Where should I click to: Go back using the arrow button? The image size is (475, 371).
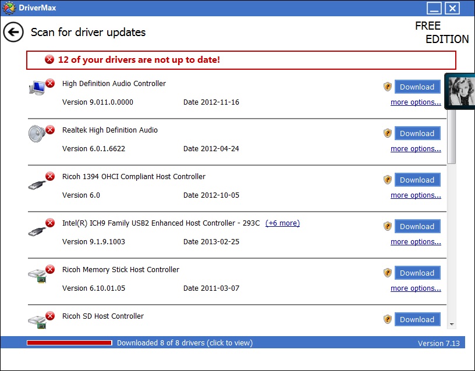tap(13, 32)
